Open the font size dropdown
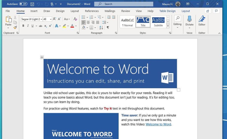The height and width of the screenshot is (139, 227). (51, 19)
